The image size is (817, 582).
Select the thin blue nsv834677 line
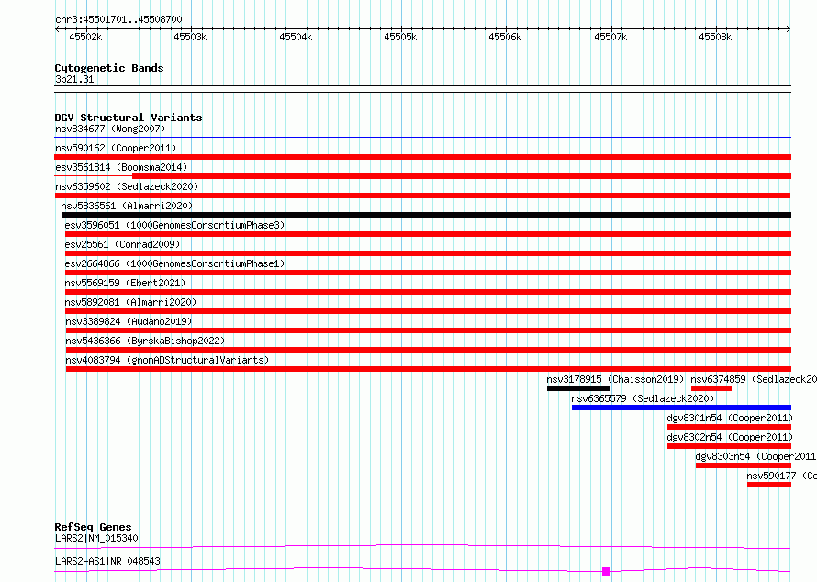(422, 138)
